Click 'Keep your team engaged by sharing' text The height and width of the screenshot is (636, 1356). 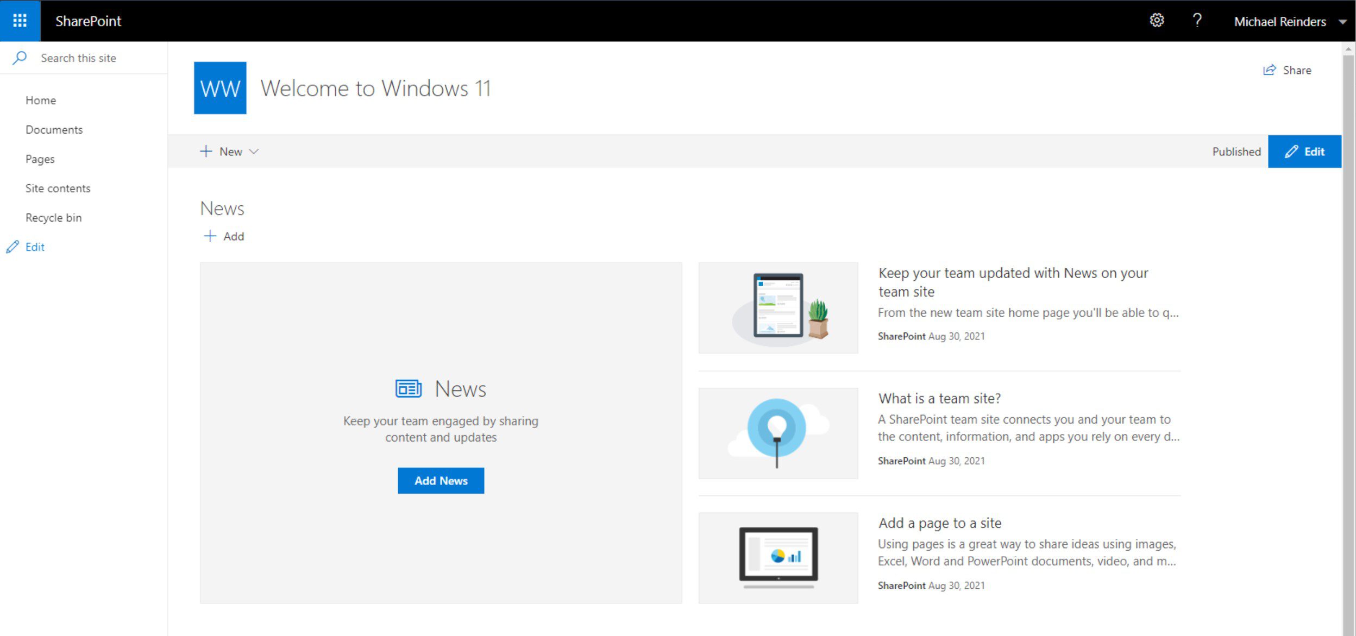(x=441, y=429)
